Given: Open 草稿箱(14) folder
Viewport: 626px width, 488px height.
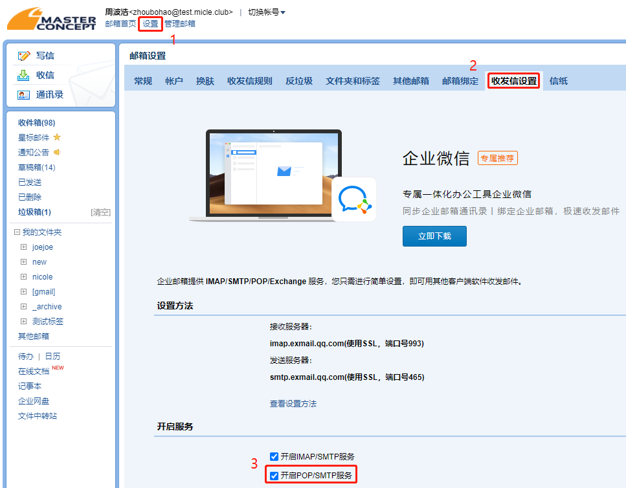Looking at the screenshot, I should tap(37, 167).
